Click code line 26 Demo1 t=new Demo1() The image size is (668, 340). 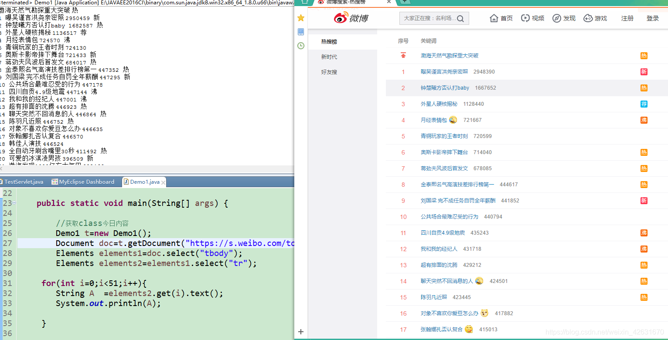(x=103, y=233)
